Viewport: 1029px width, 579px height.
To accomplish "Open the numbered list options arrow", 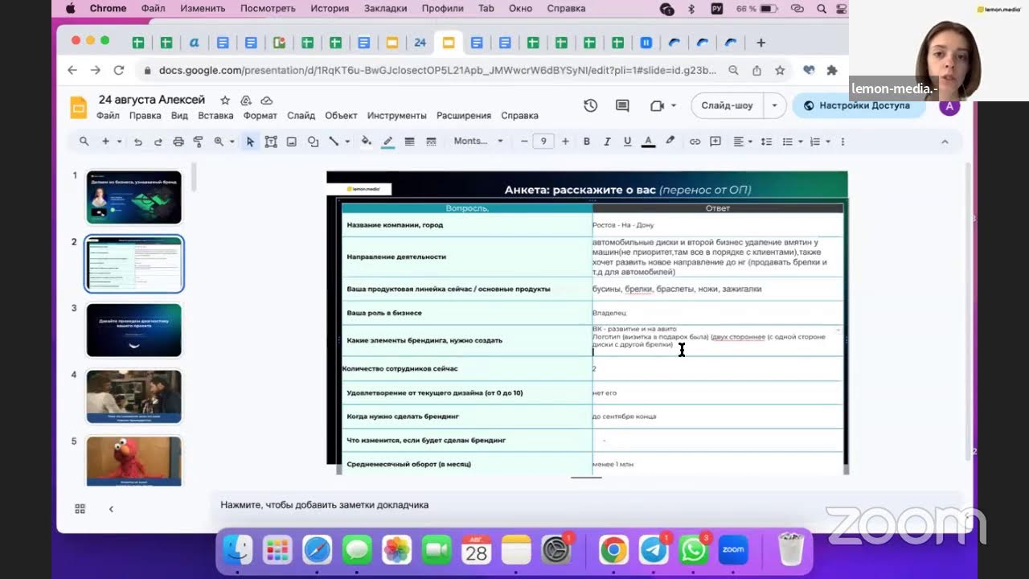I will click(828, 142).
